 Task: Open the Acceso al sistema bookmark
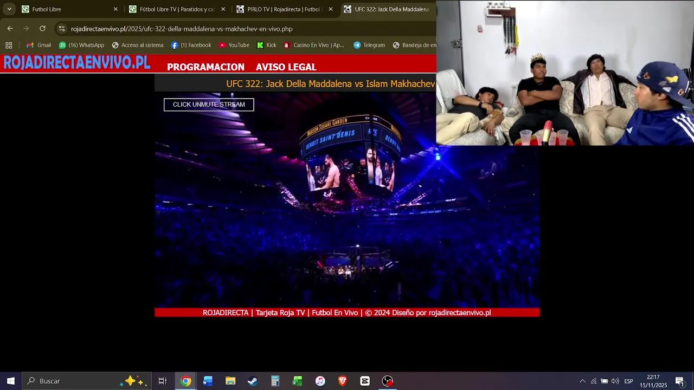137,45
